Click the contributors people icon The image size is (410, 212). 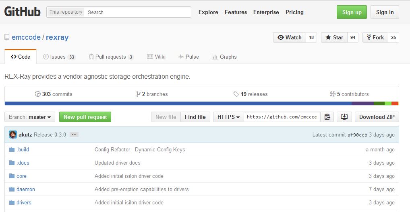[332, 94]
